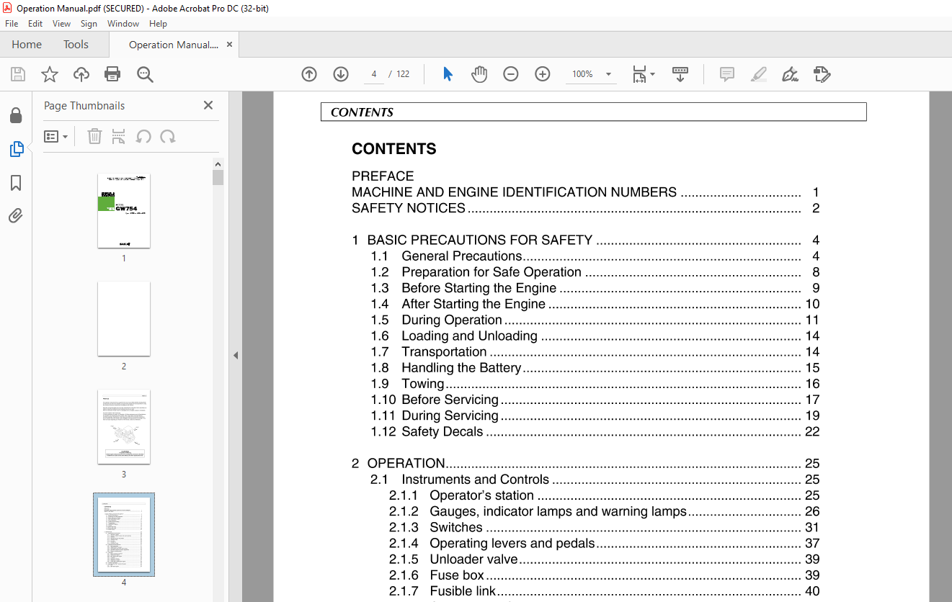Click the Save file icon
Screen dimensions: 952x602
(18, 74)
